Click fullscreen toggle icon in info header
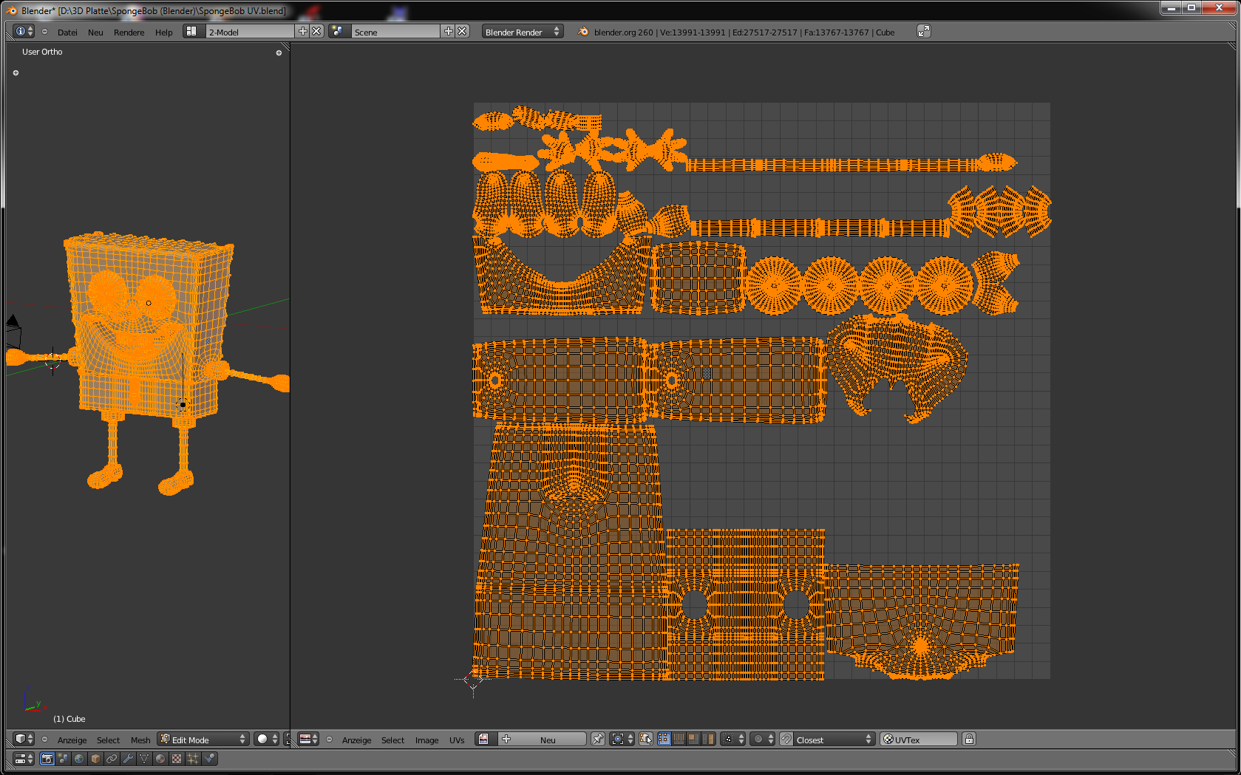 coord(923,31)
